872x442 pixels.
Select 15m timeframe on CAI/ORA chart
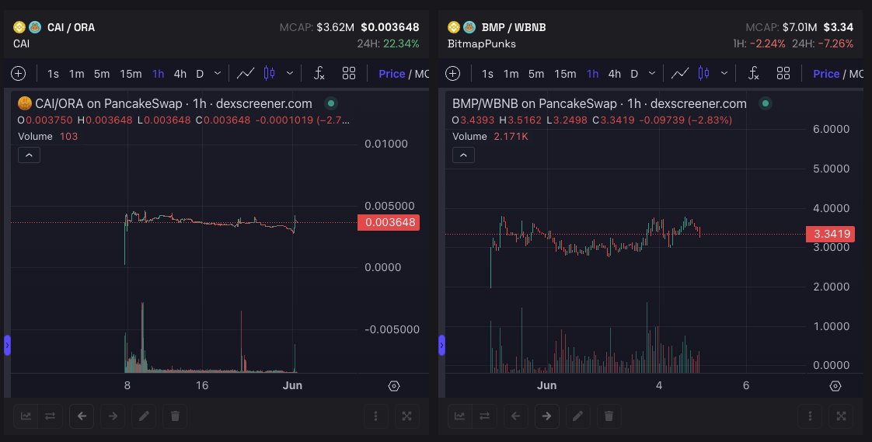coord(131,73)
